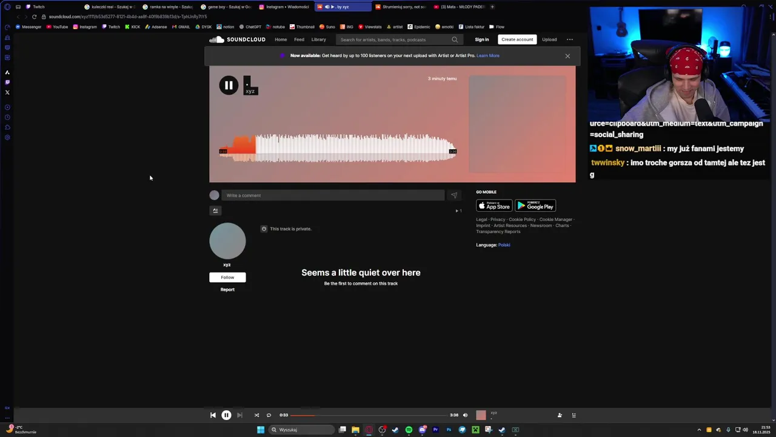Skip to next track in bottom player
776x437 pixels.
[239, 415]
